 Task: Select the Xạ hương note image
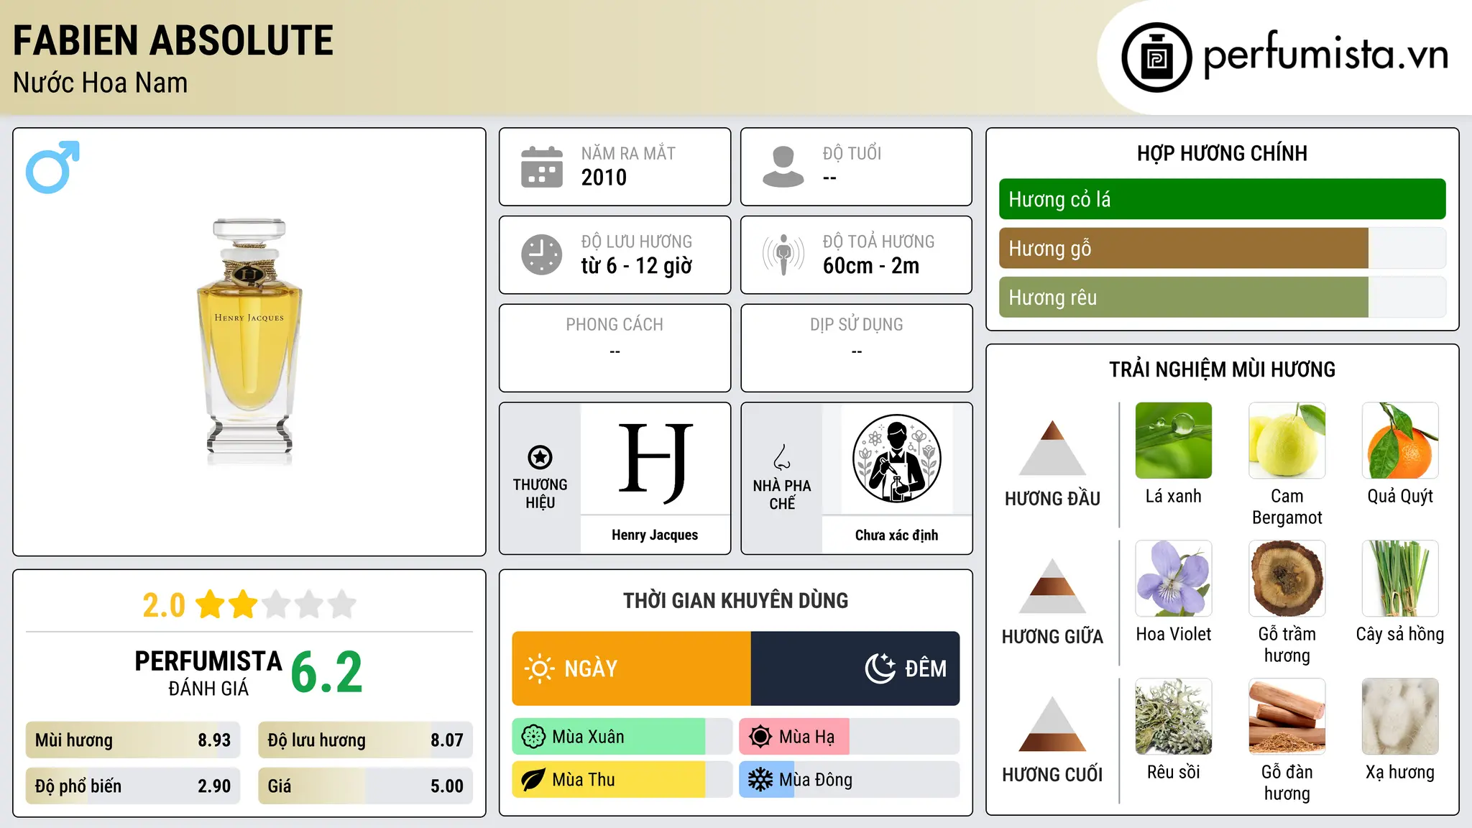point(1400,717)
